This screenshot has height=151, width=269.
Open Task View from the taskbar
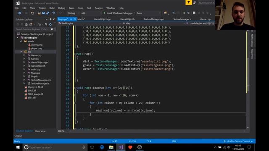pos(92,147)
